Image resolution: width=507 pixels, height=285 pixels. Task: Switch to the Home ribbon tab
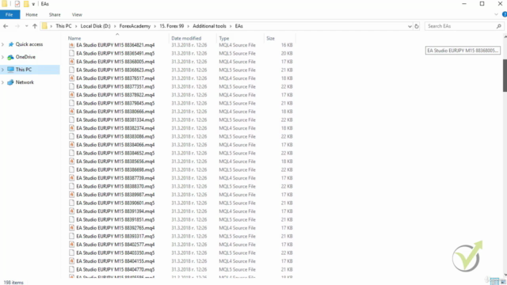pyautogui.click(x=32, y=14)
